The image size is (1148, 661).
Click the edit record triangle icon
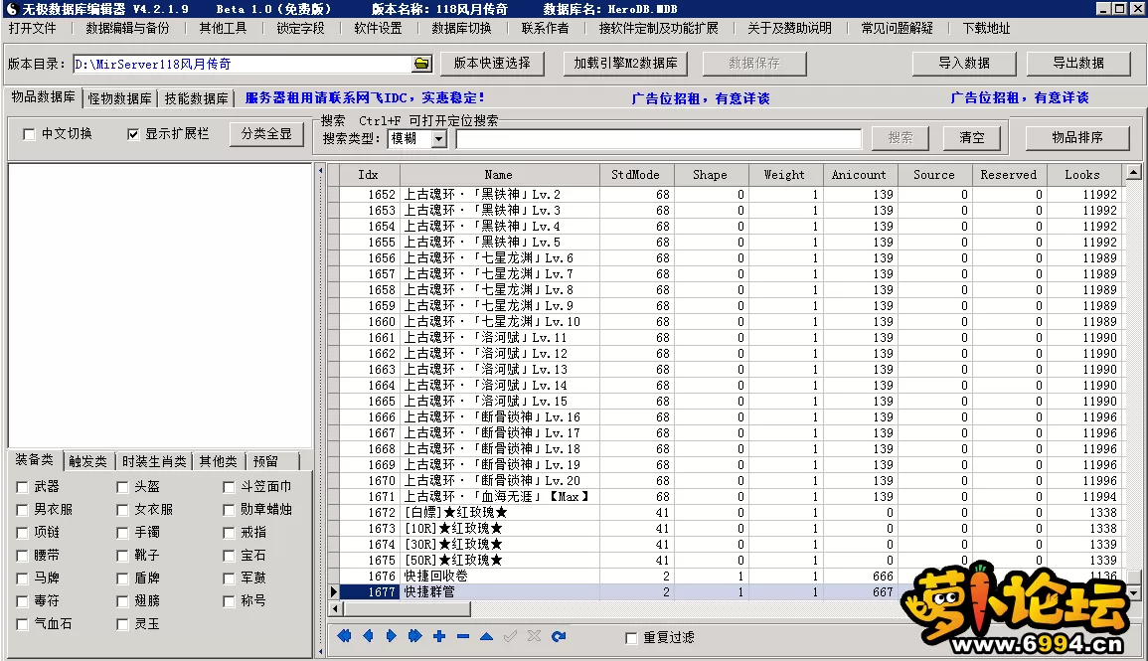[486, 636]
